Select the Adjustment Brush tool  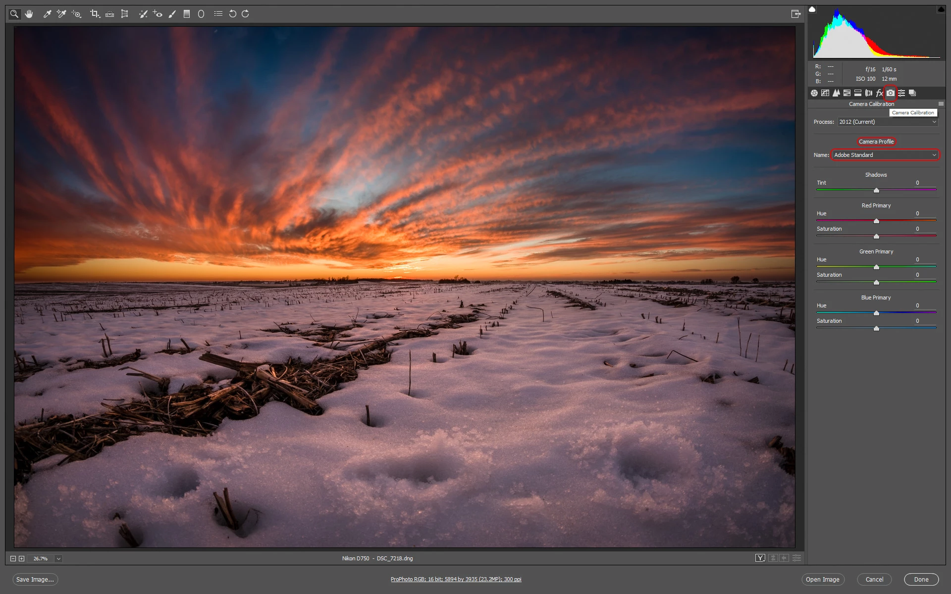(x=172, y=14)
